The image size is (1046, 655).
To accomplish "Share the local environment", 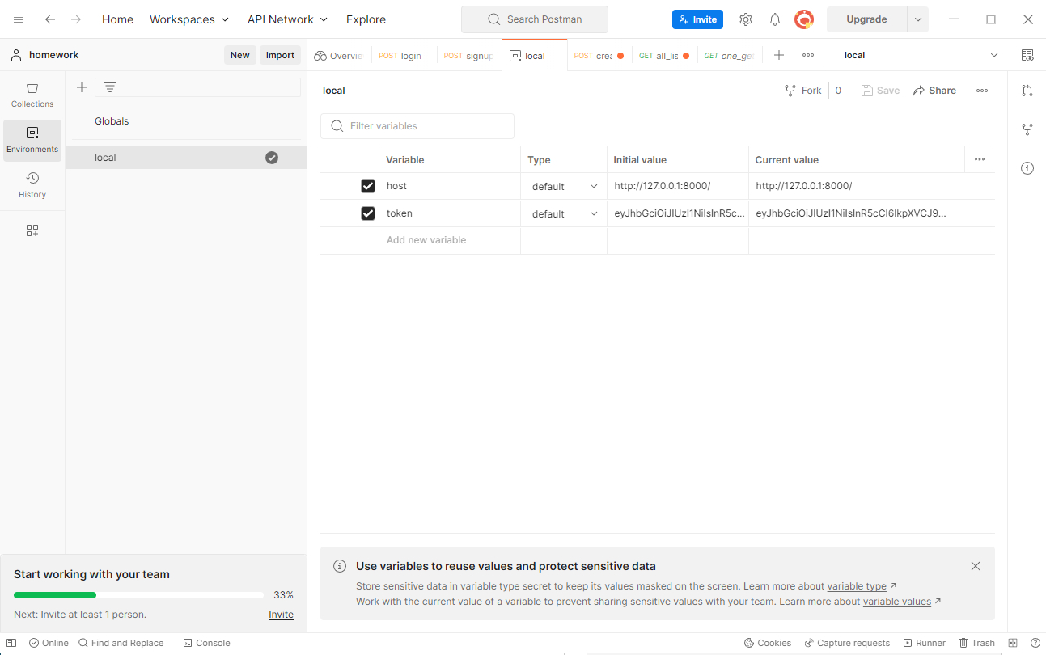I will coord(934,91).
